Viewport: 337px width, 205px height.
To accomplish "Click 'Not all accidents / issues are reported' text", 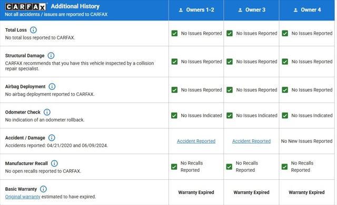I will [56, 14].
